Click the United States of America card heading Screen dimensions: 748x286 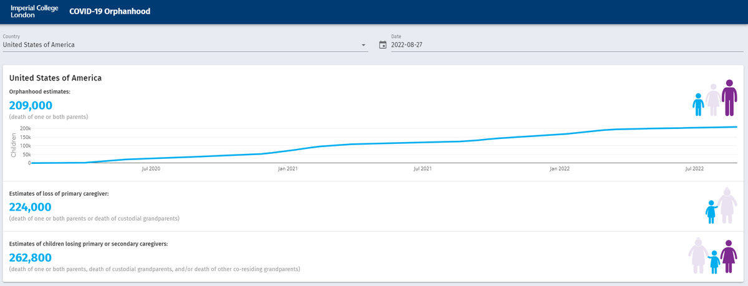point(55,78)
